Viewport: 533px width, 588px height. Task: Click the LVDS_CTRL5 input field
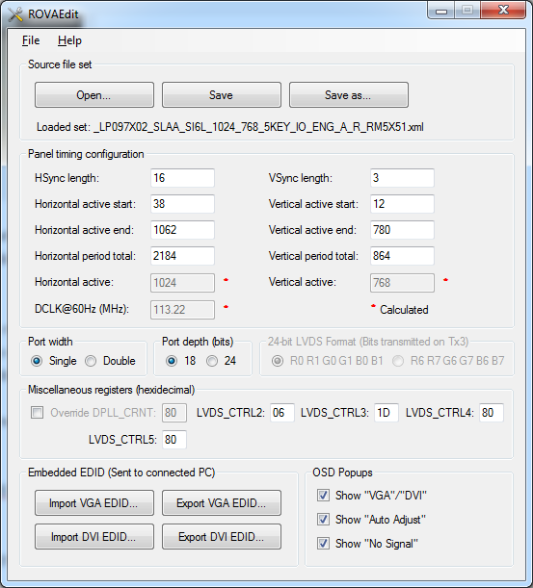click(174, 439)
